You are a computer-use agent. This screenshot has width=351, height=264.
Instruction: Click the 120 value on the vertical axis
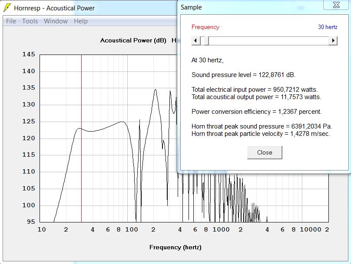click(x=29, y=138)
